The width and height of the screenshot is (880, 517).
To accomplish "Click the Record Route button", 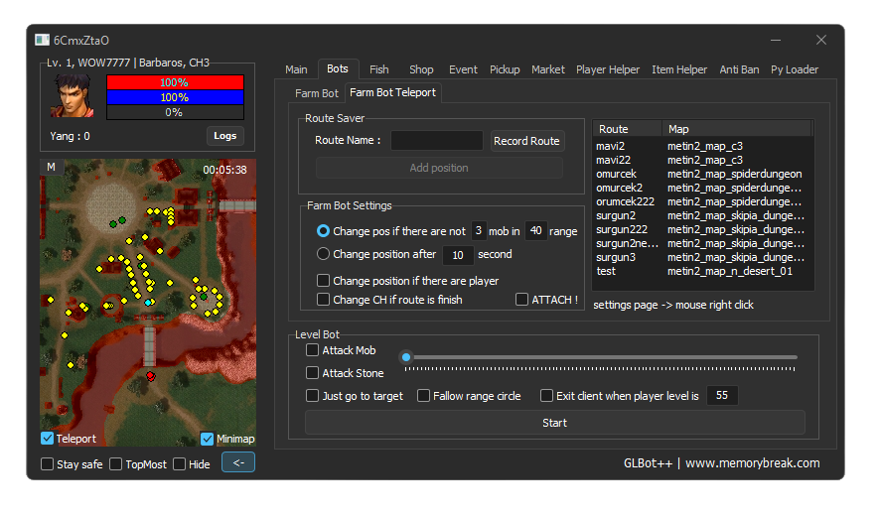I will coord(526,141).
